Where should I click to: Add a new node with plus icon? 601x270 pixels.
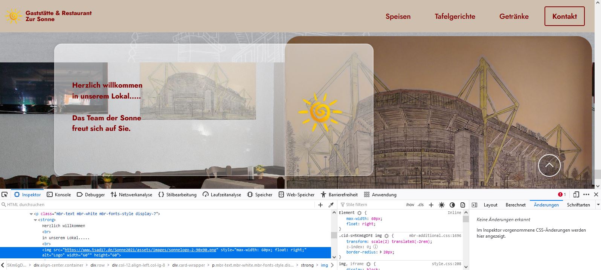pos(320,205)
